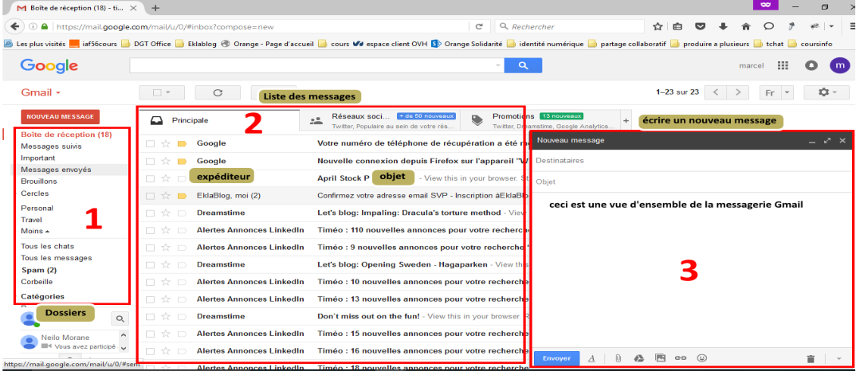Click the NOUVEAU MESSAGE button
The image size is (856, 371).
60,117
